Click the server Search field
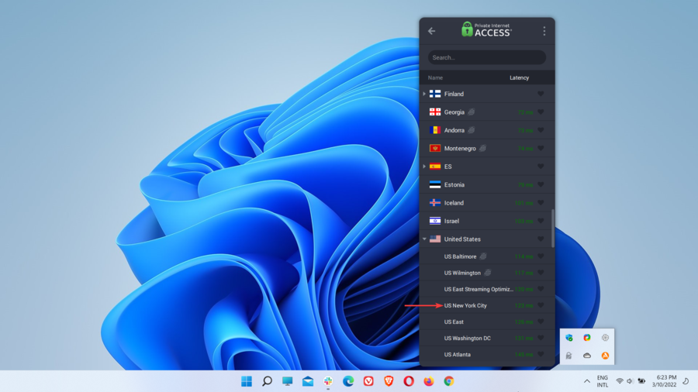Image resolution: width=698 pixels, height=392 pixels. pos(486,57)
